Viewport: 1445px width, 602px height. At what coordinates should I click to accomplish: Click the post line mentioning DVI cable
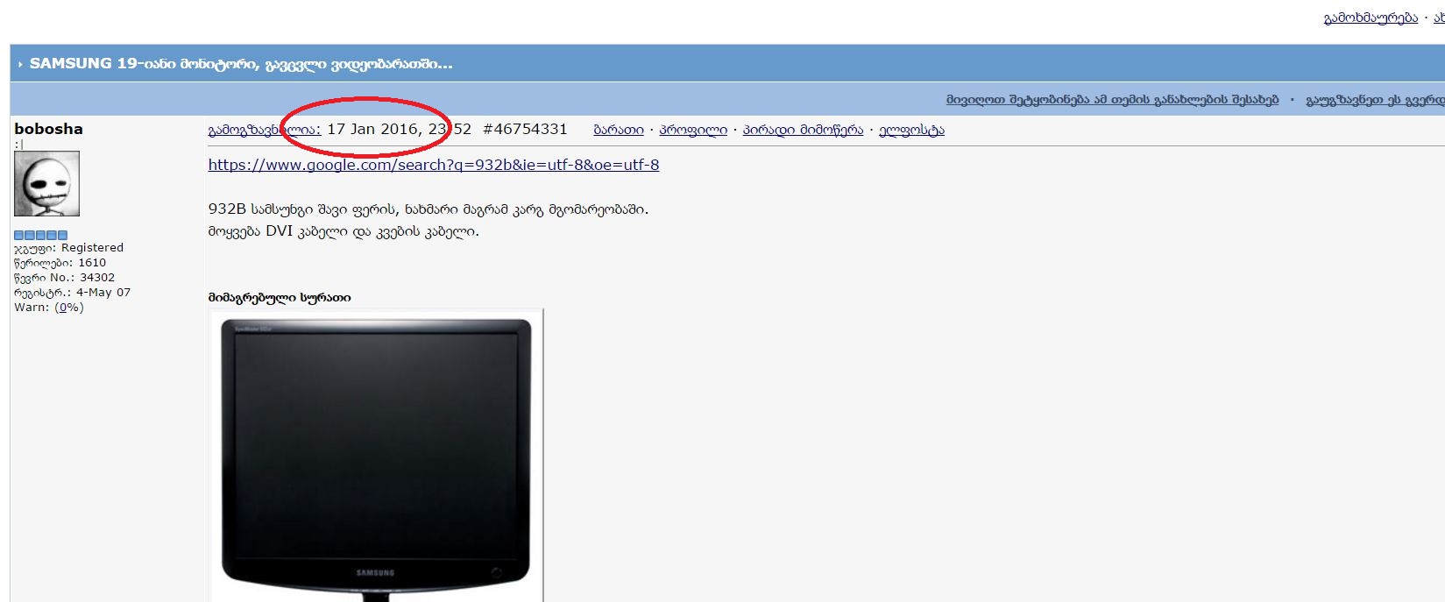point(344,232)
